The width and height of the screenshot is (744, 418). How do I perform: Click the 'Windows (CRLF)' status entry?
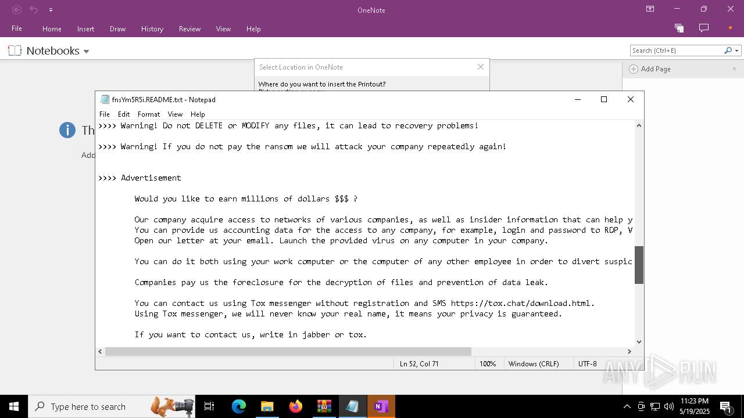(534, 364)
